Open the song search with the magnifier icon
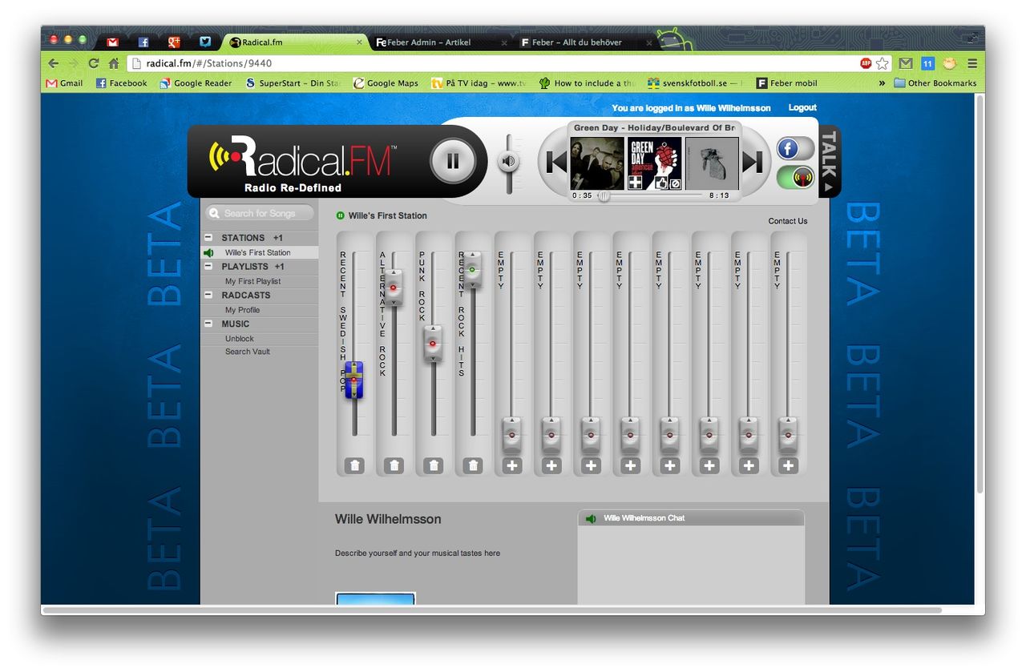This screenshot has width=1026, height=672. point(213,212)
